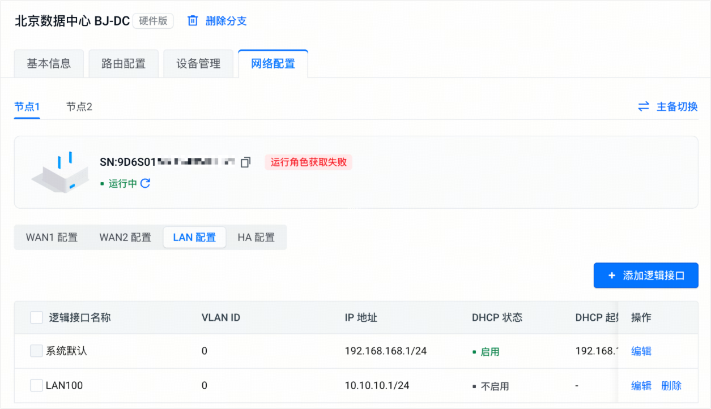
Task: Switch to the 节点2 sub-tab
Action: pyautogui.click(x=79, y=106)
